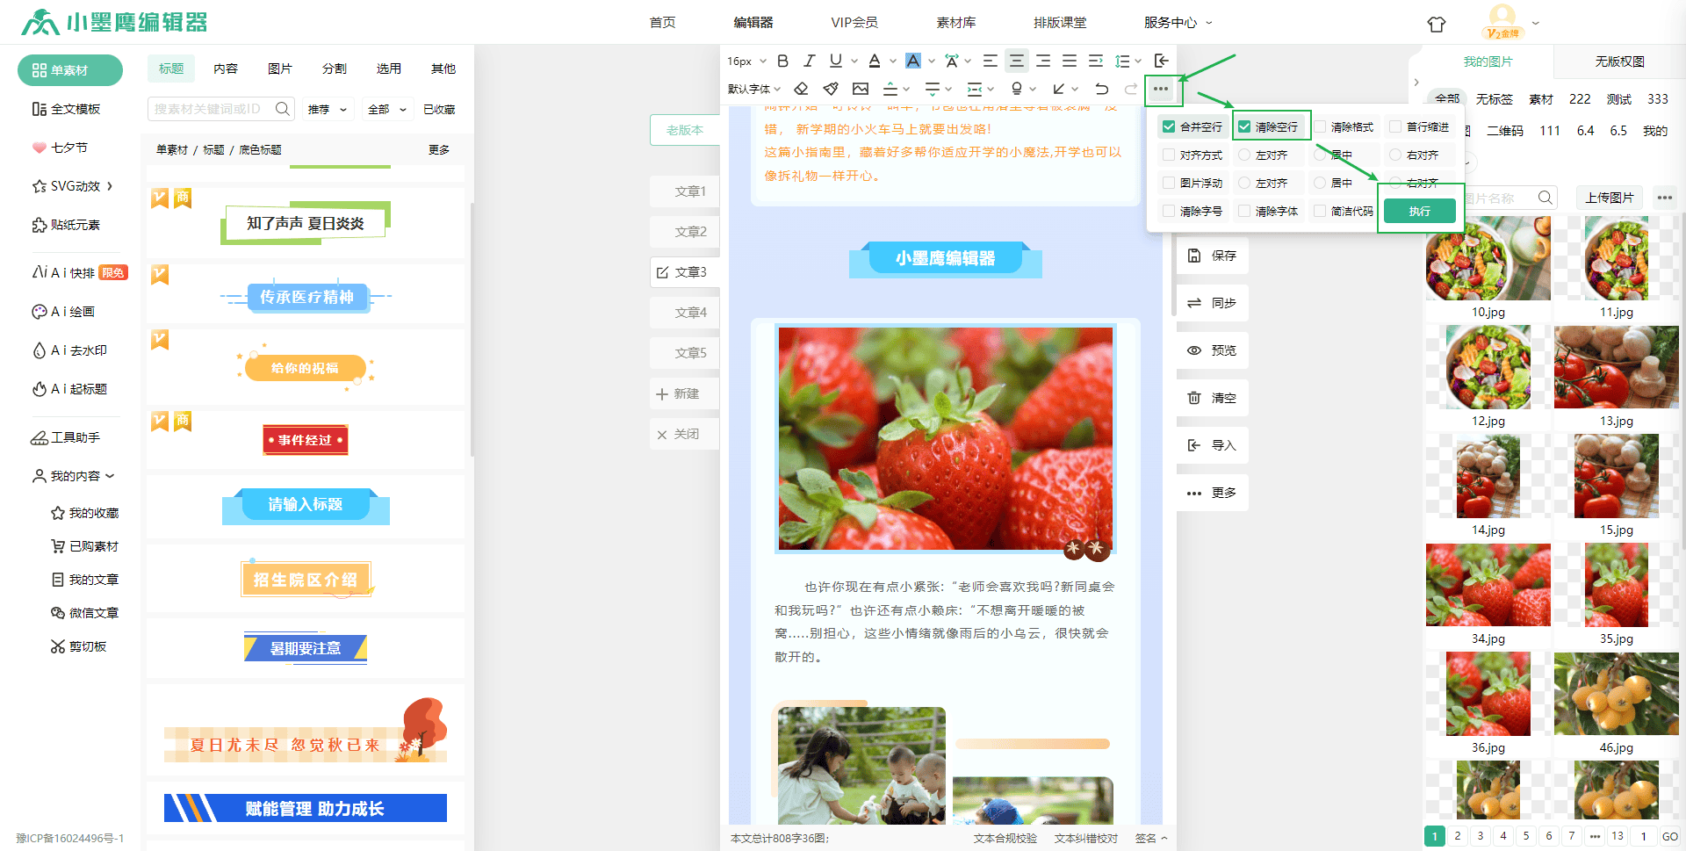Enable the 清除格式 checkbox
Screen dimensions: 1686x851
1320,126
